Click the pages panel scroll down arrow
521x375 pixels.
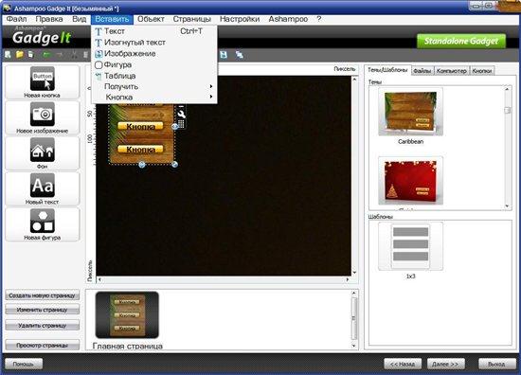click(354, 346)
